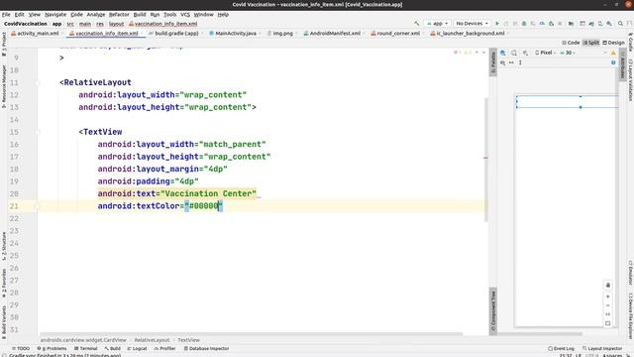Open the No Devices selector dropdown
Viewport: 634px width, 357px height.
(x=472, y=24)
